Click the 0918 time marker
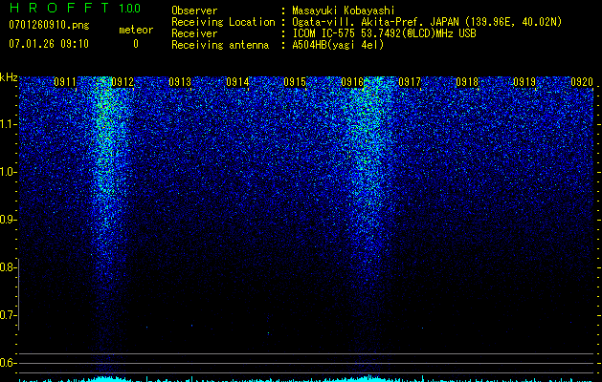Image resolution: width=602 pixels, height=382 pixels. coord(467,82)
